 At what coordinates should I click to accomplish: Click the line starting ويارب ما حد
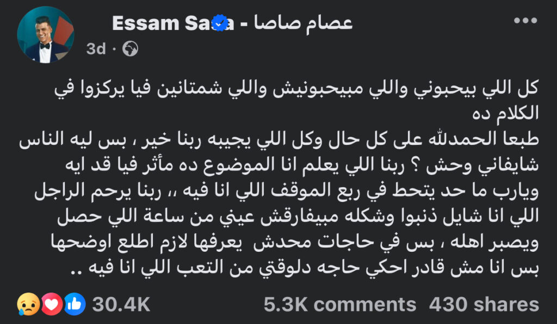[286, 192]
